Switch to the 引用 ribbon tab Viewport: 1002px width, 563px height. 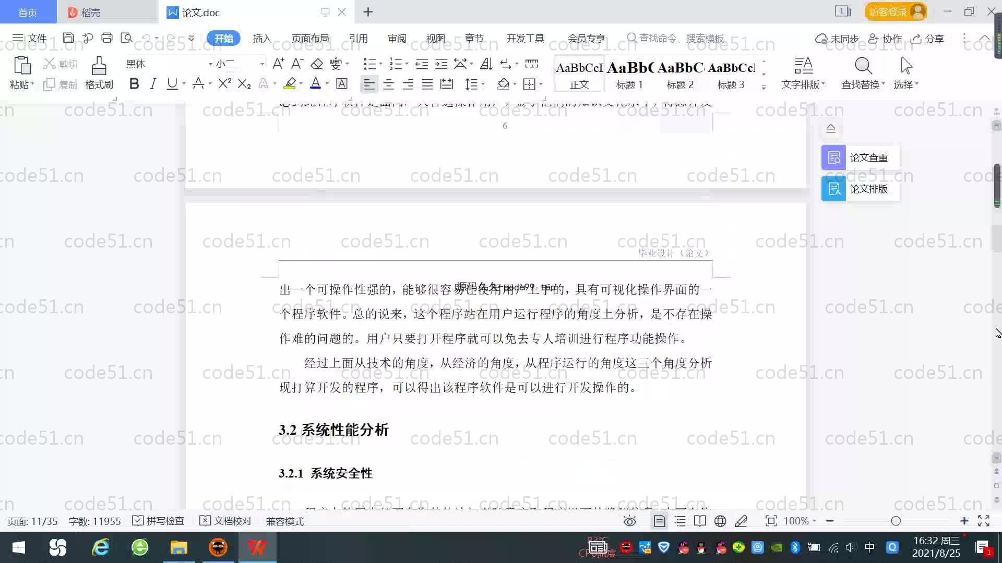(x=359, y=38)
